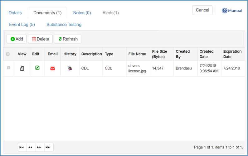Click the Delete button

(x=40, y=39)
